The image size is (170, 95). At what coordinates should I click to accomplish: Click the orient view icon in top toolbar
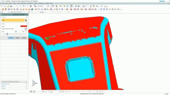click(31, 6)
